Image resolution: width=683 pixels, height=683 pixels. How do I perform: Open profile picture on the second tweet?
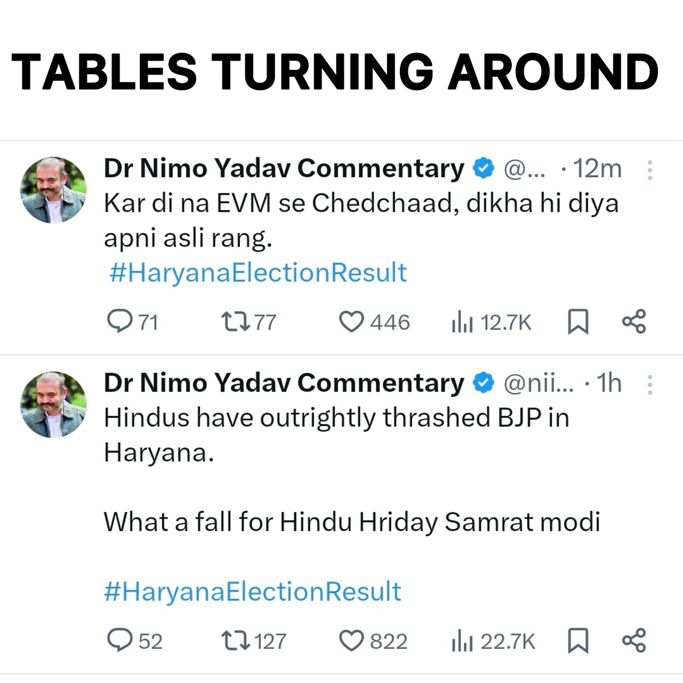pyautogui.click(x=54, y=405)
